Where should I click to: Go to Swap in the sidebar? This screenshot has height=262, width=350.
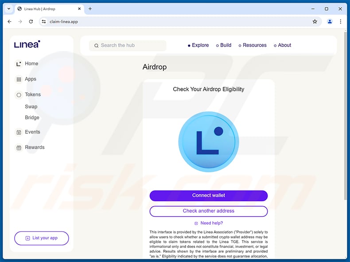31,106
